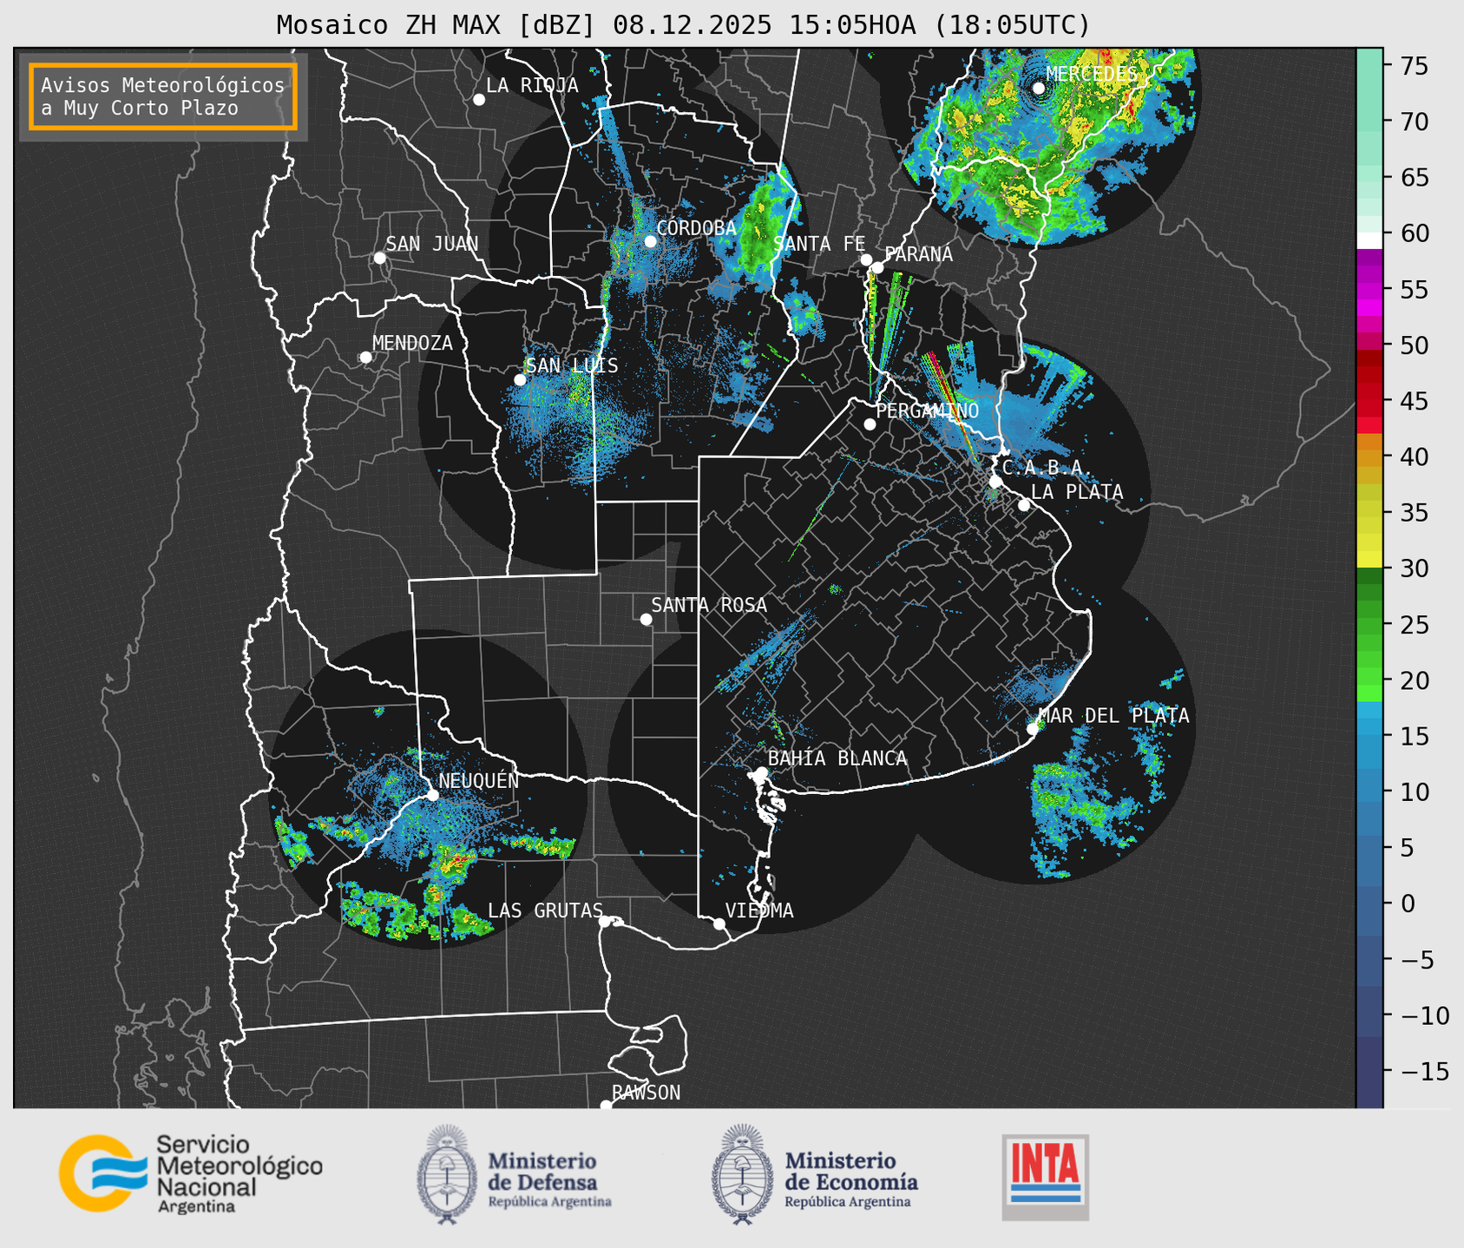Click the green 25 dBZ color band
Screen dimensions: 1464x1248
(1369, 625)
